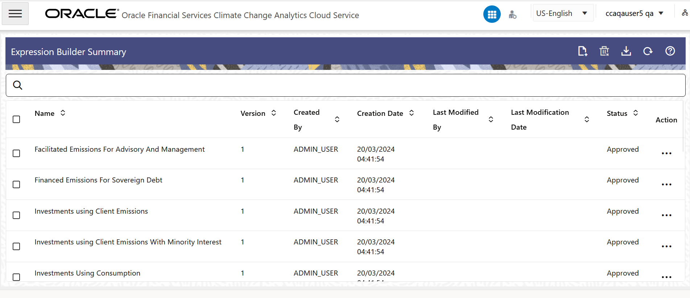Sort by Status column header
The image size is (690, 298).
tap(636, 113)
